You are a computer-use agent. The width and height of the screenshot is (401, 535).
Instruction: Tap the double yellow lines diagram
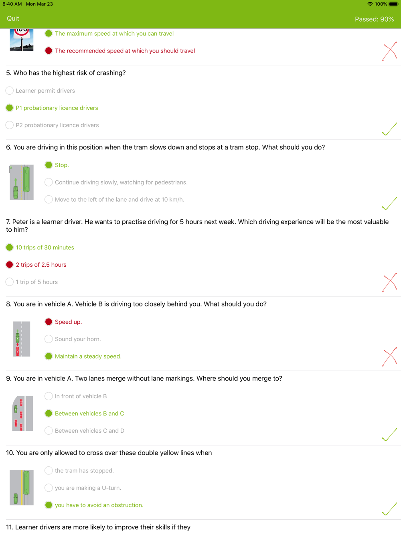point(22,488)
